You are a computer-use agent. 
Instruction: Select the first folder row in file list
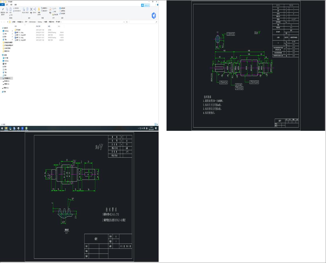39,30
